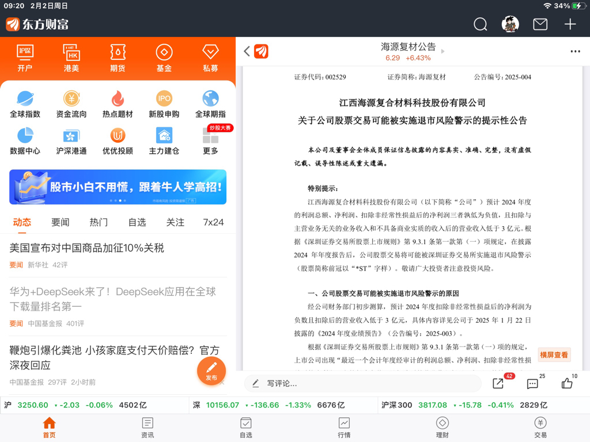This screenshot has height=442, width=590.
Task: Open the 私募 private fund icon
Action: click(210, 58)
